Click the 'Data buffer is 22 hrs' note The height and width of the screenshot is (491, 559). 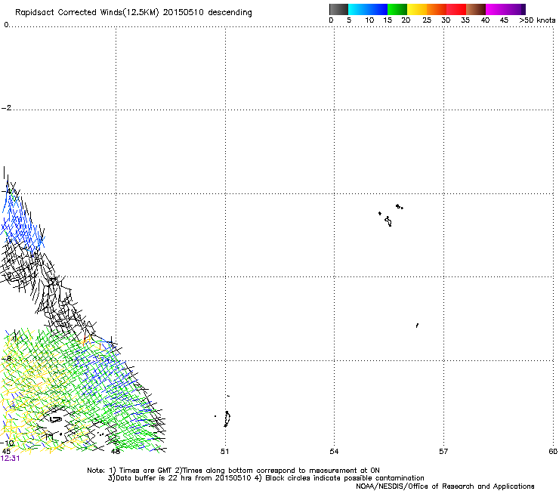point(266,478)
